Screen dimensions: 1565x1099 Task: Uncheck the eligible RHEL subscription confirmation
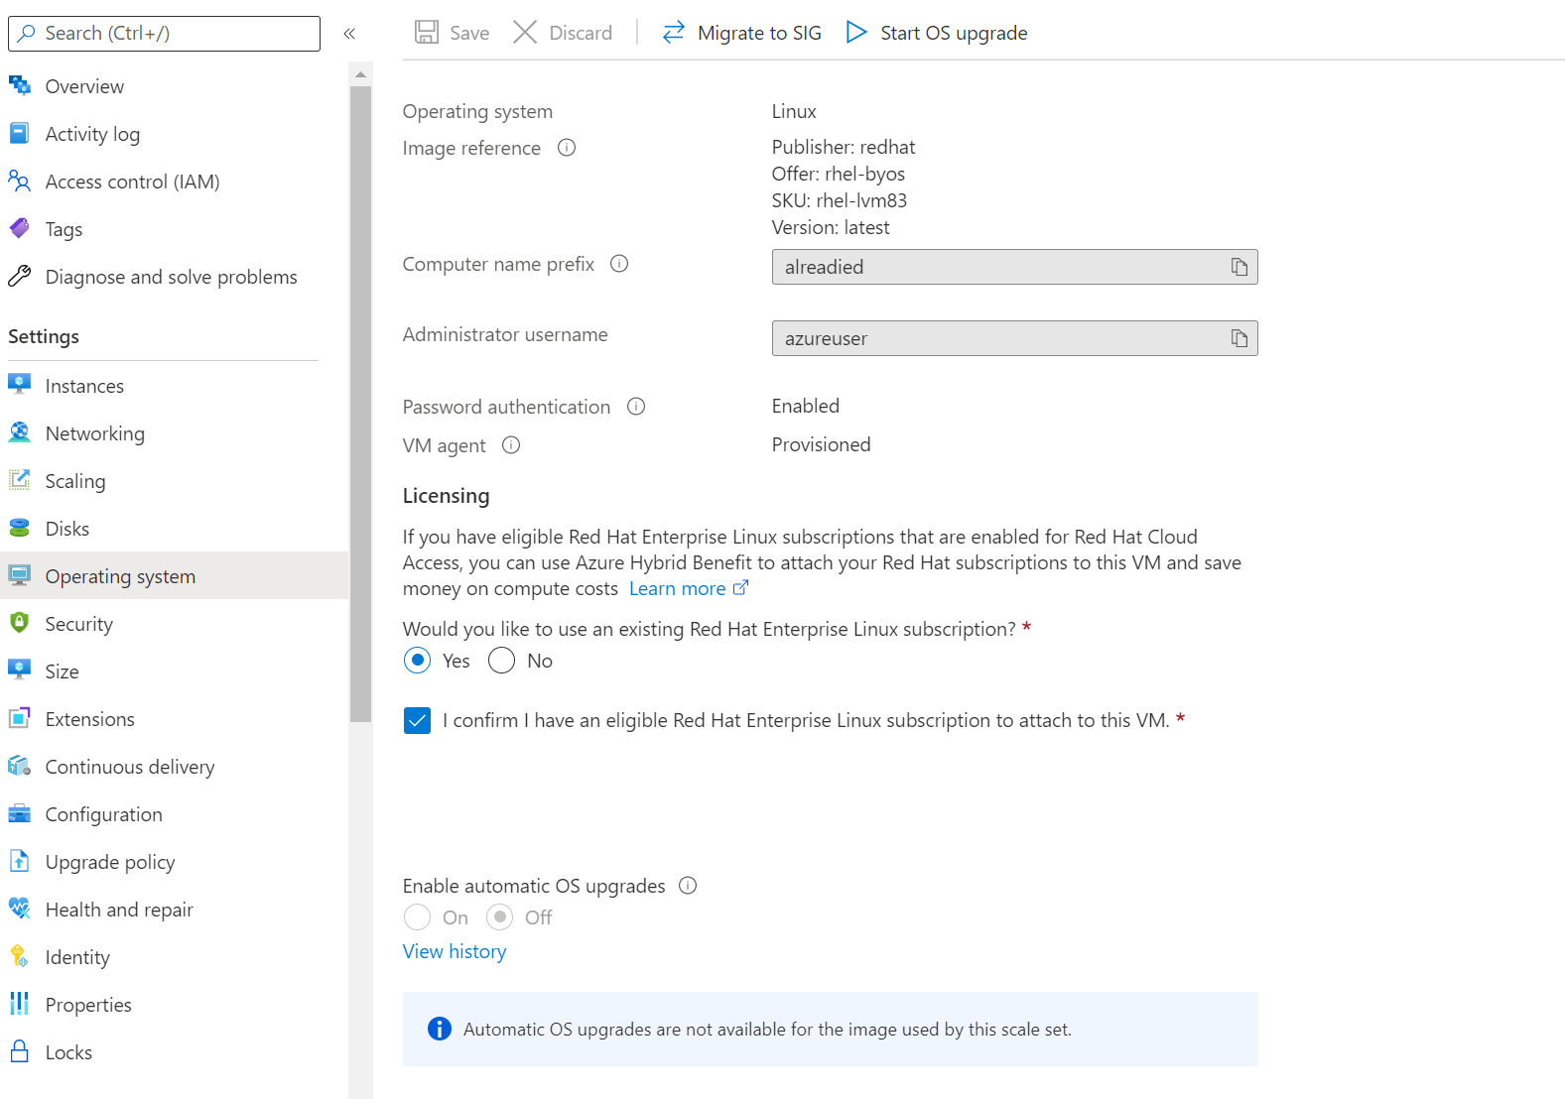tap(418, 720)
